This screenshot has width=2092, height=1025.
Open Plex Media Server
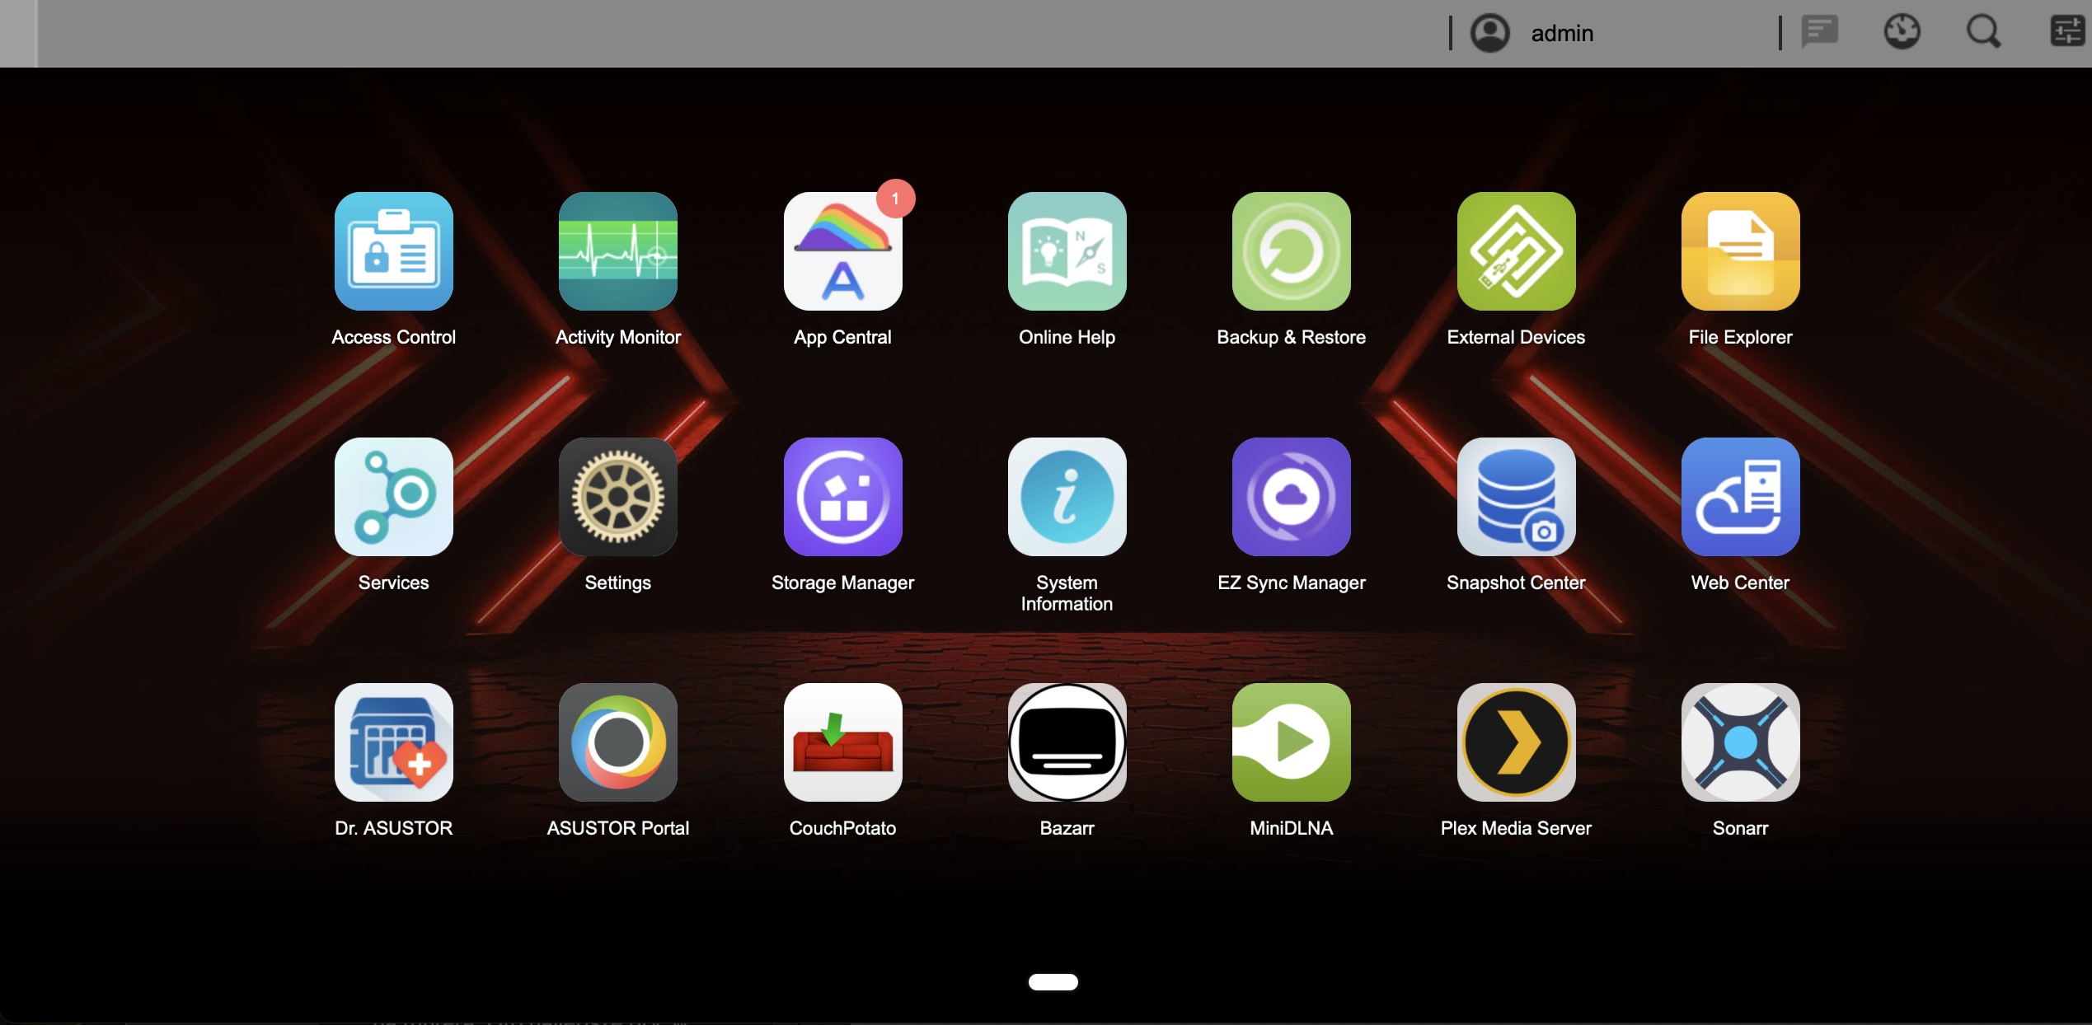coord(1517,742)
